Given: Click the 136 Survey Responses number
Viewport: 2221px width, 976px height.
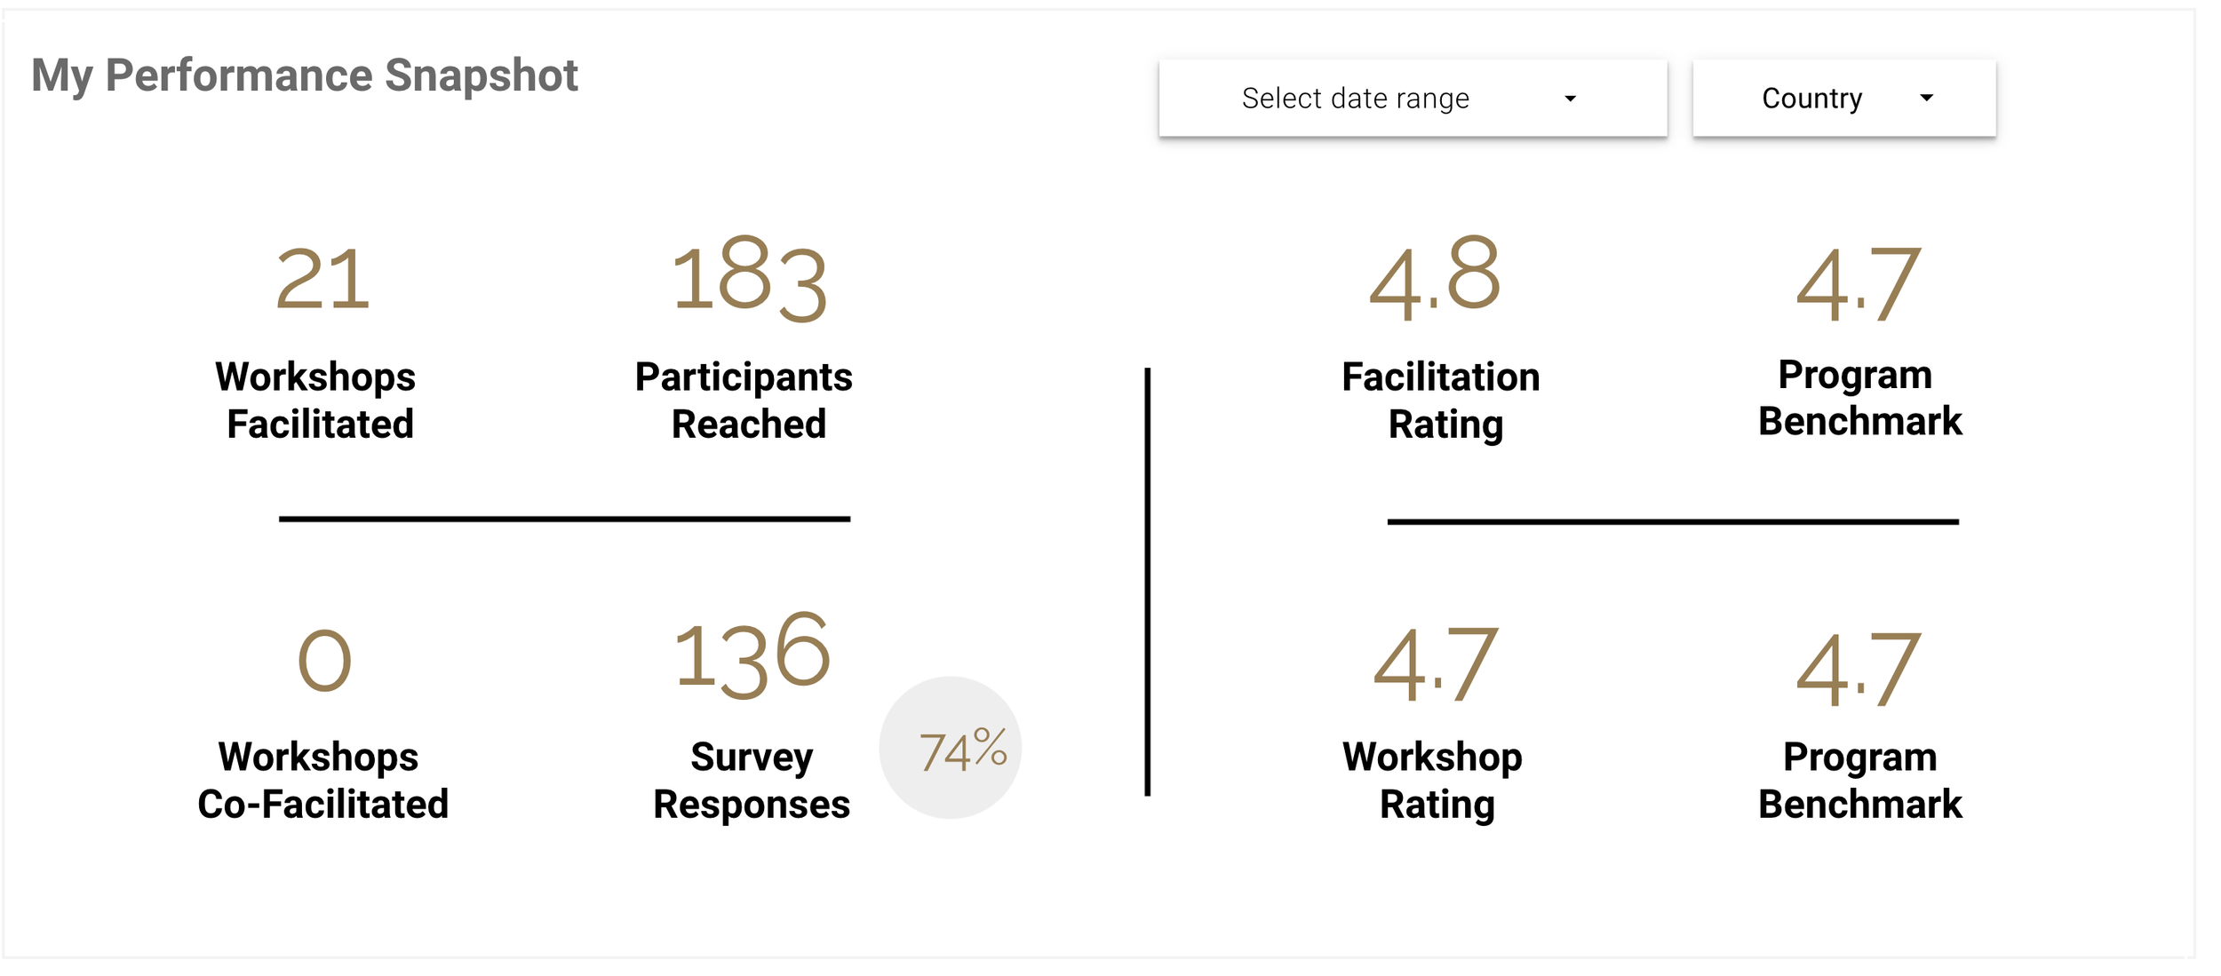Looking at the screenshot, I should (752, 655).
